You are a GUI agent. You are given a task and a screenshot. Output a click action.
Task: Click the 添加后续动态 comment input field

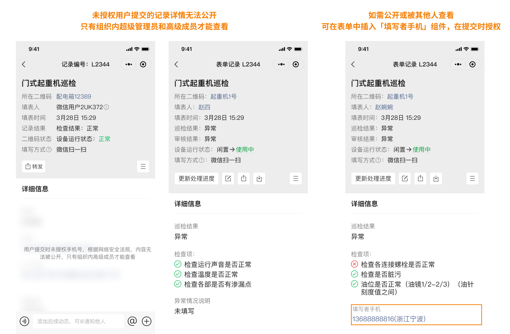point(78,321)
